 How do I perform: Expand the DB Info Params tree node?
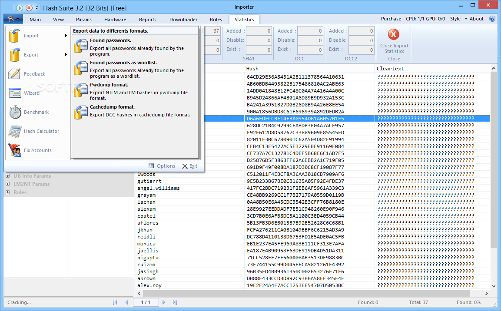tap(8, 175)
